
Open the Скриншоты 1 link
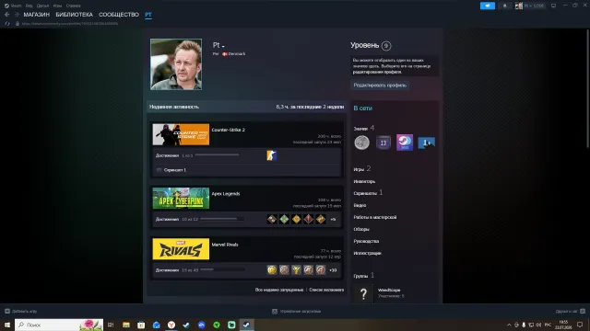coord(368,193)
